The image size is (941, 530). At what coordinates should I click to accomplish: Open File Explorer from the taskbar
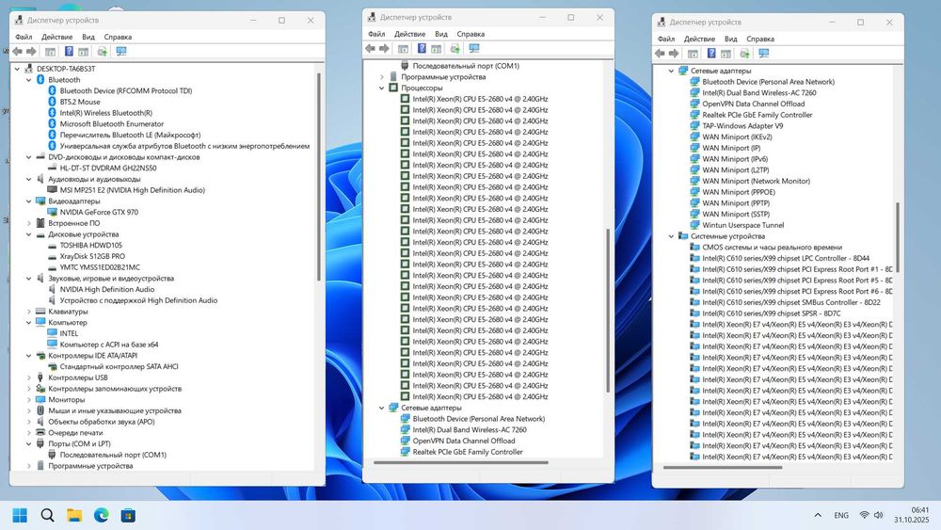point(74,515)
